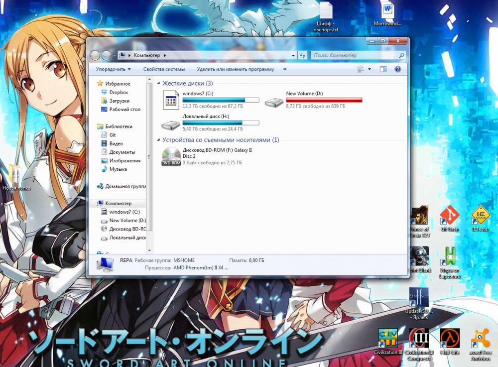This screenshot has height=367, width=498.
Task: Select Prince of Persia T2T desktop shortcut
Action: coord(419,222)
